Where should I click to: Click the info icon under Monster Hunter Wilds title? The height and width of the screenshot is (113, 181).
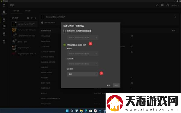42,23
